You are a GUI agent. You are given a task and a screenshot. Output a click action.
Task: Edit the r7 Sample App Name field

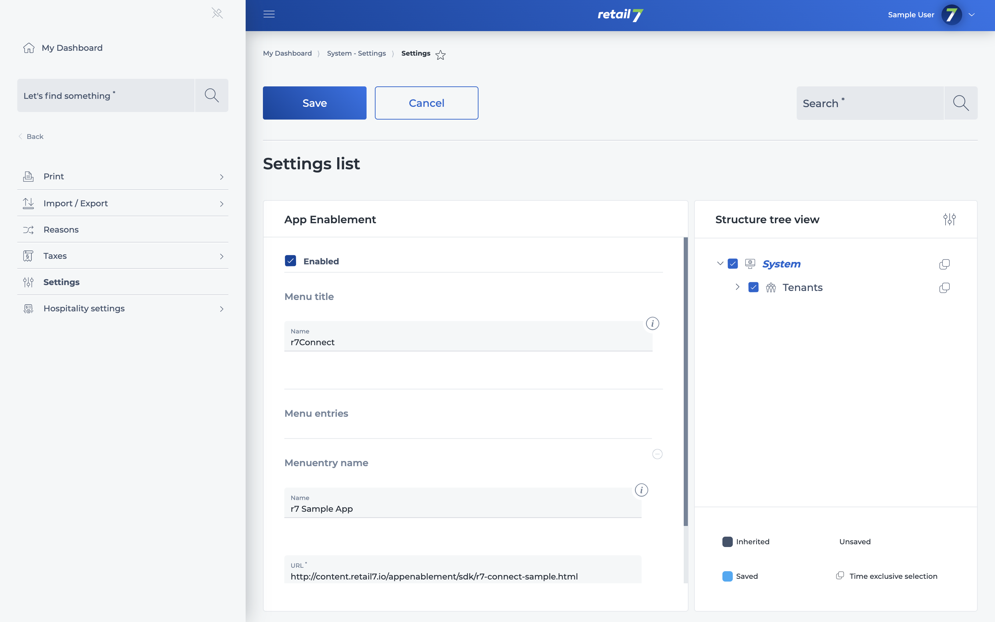click(463, 503)
